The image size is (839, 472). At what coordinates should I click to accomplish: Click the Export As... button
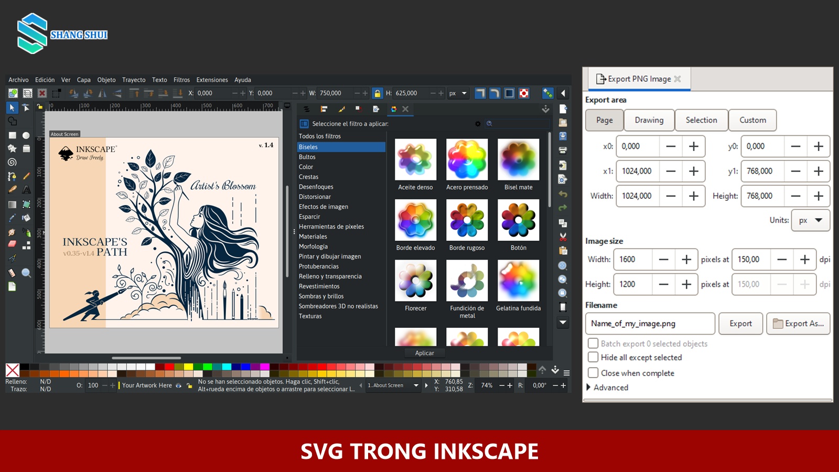[x=799, y=324]
